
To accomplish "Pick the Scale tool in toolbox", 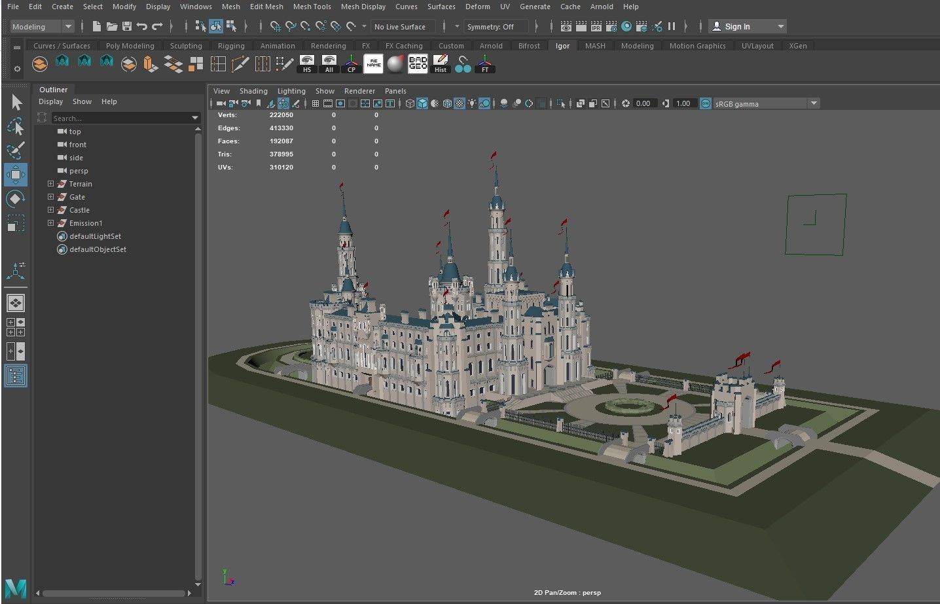I will tap(16, 222).
